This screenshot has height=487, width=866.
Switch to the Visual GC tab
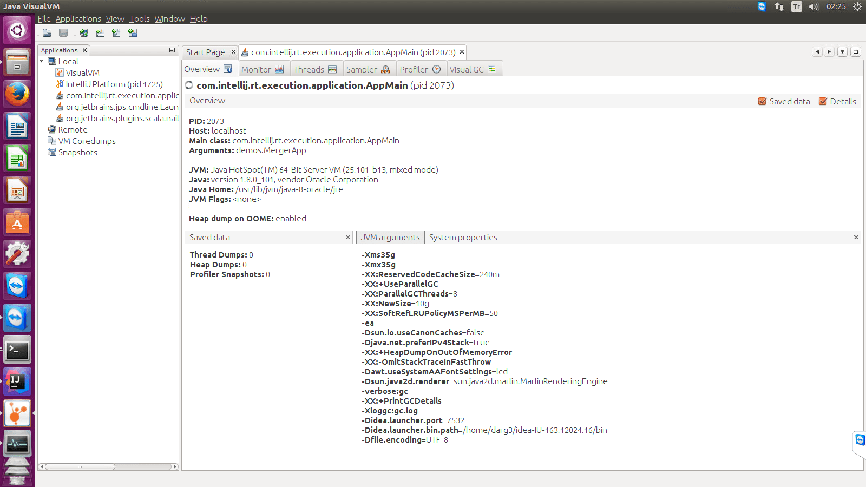pos(474,69)
